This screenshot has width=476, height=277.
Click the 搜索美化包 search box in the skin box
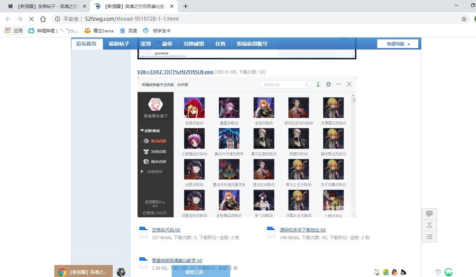(285, 84)
